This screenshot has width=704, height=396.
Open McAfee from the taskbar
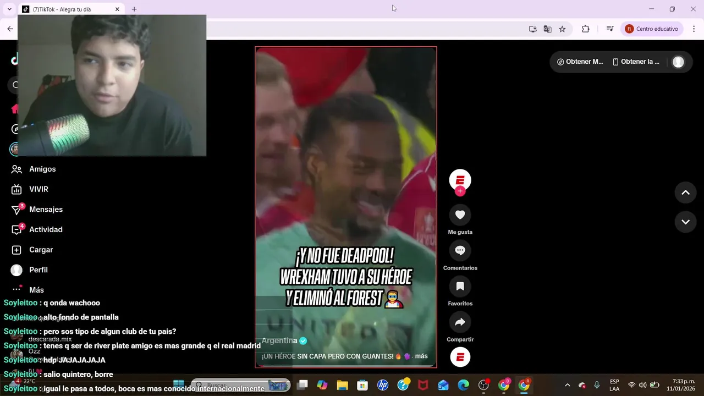[423, 385]
